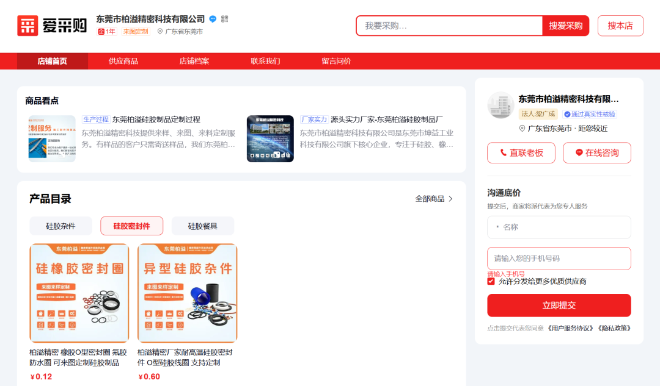Open product title 柏溢精密 橡胶O型密封圈
660x386 pixels.
click(x=78, y=357)
